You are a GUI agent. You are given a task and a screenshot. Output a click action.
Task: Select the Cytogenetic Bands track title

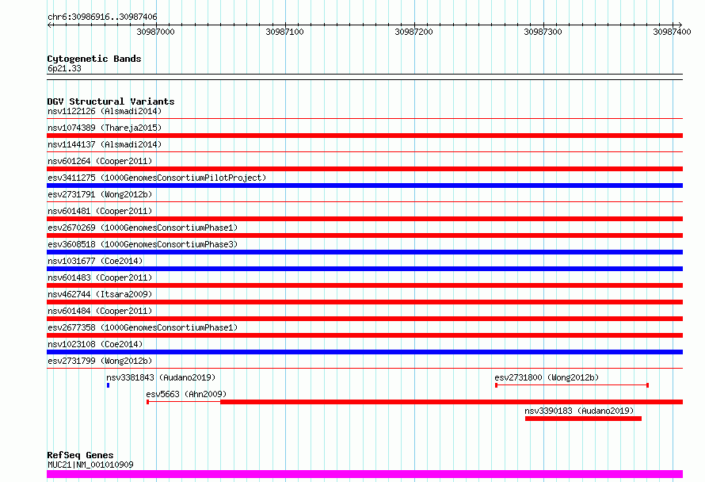pyautogui.click(x=94, y=59)
